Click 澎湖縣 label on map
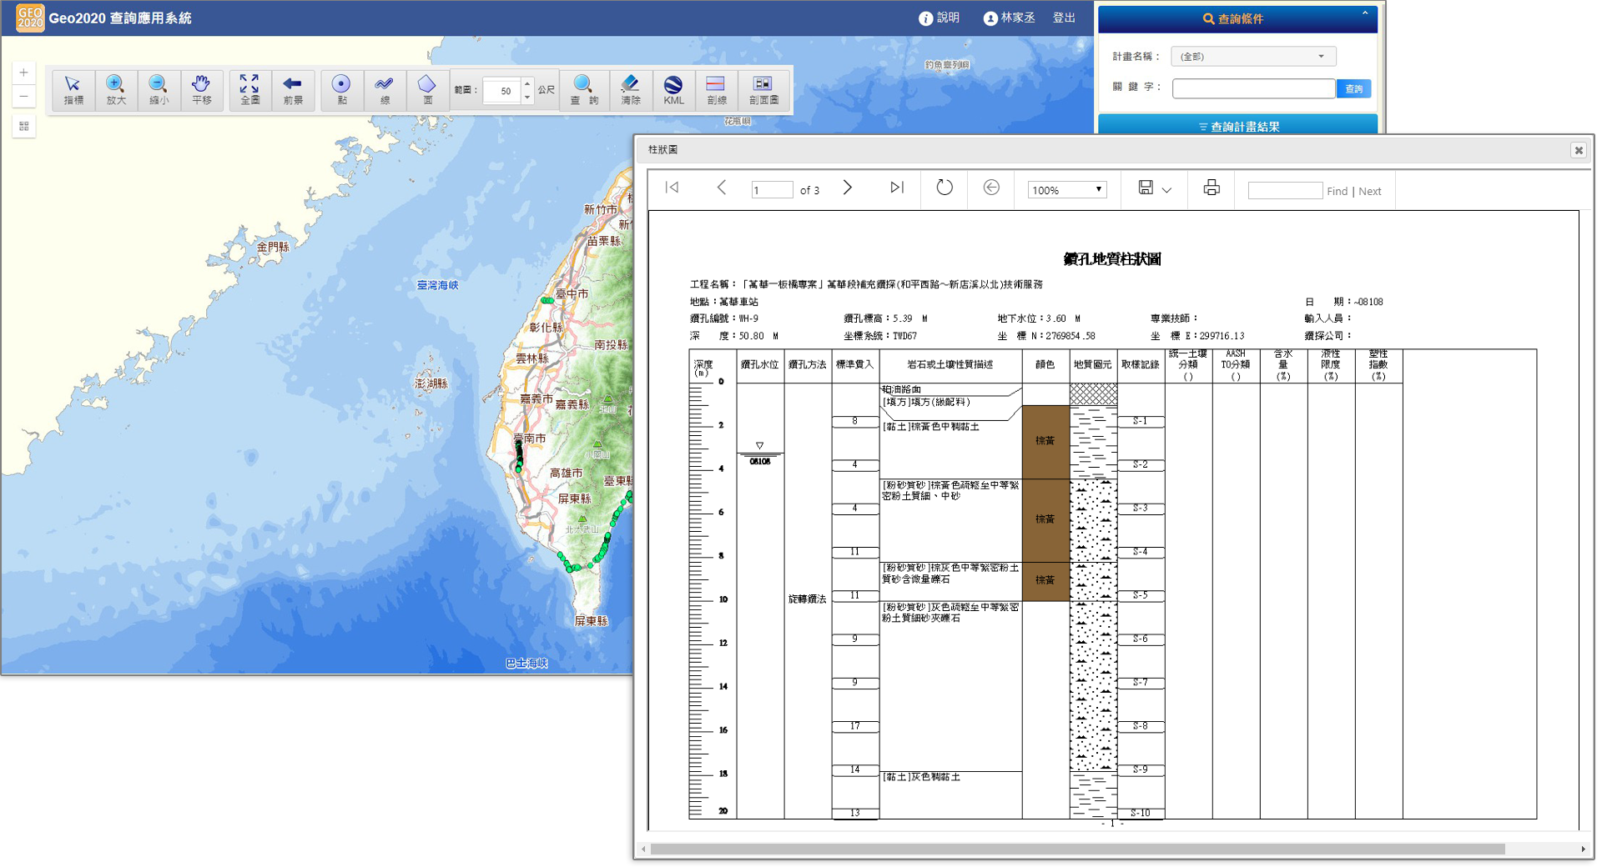Screen dimensions: 1602x867 click(431, 383)
